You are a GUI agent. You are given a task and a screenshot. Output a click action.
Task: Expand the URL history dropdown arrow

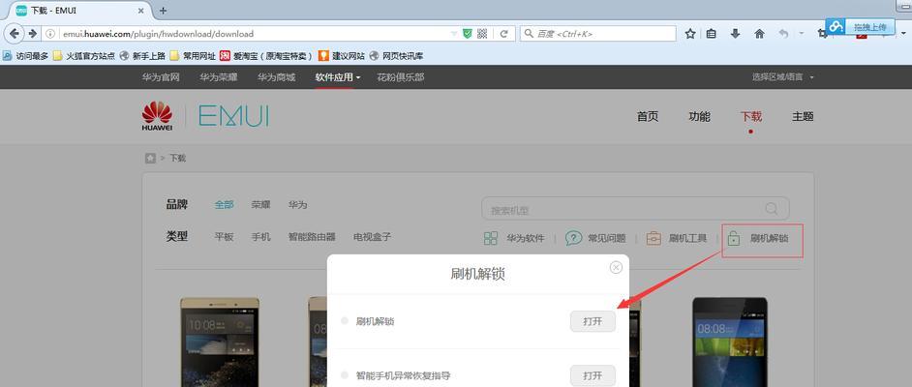click(x=454, y=34)
